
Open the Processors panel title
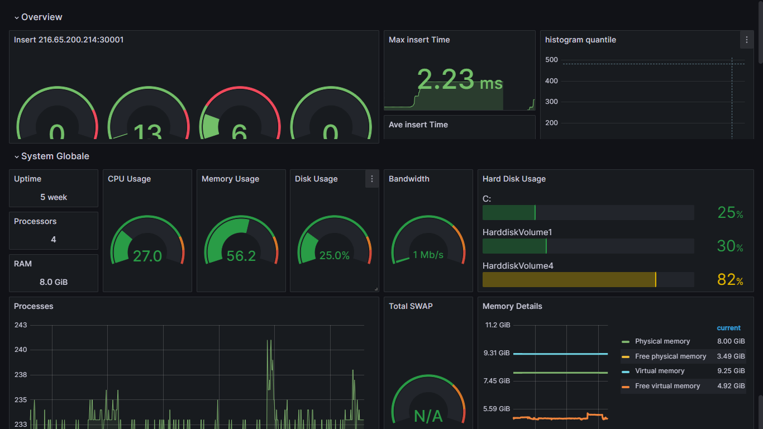point(35,221)
